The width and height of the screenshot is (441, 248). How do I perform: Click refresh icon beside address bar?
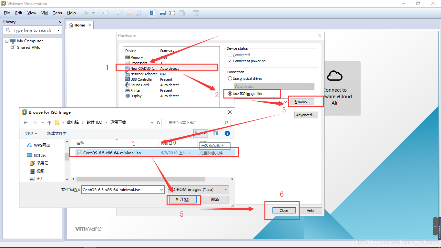[159, 123]
